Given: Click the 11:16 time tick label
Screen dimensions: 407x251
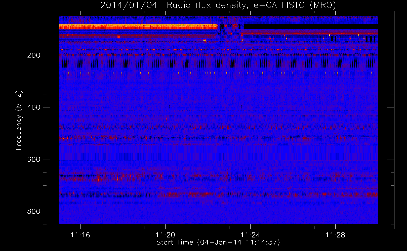Looking at the screenshot, I should tap(80, 235).
